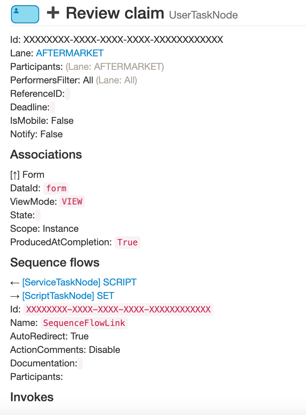Click the Sequence flows section heading

55,262
